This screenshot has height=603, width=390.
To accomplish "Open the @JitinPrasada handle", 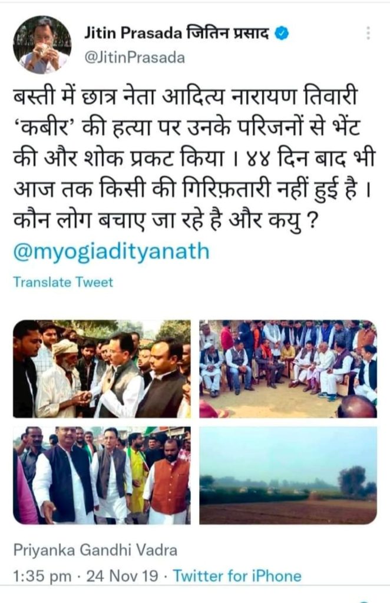I will click(x=134, y=58).
